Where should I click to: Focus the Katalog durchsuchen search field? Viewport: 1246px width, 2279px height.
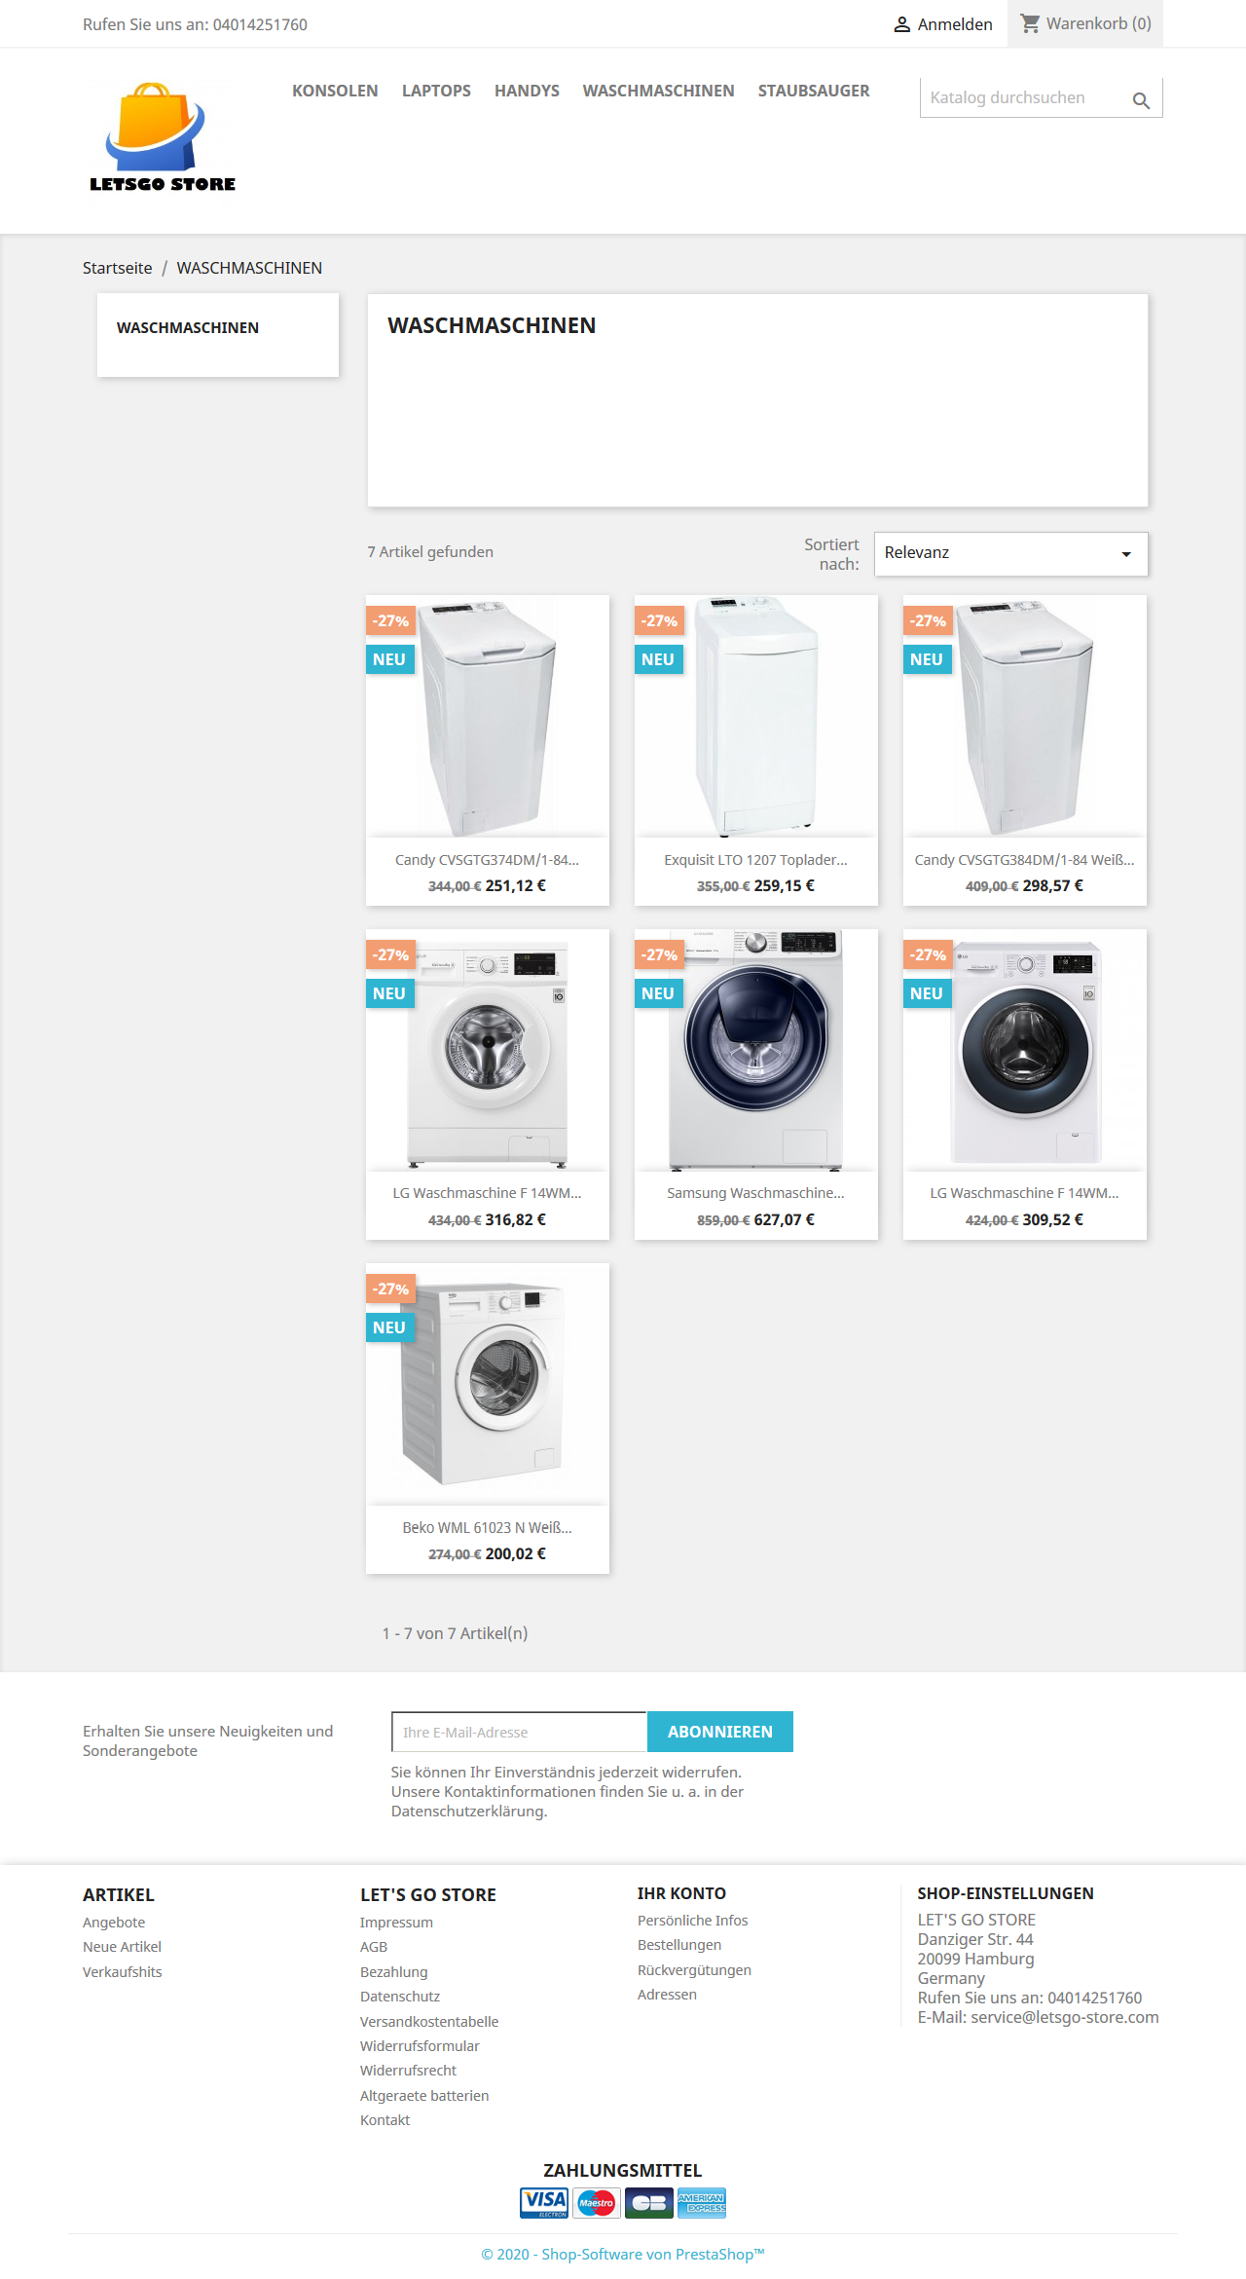(x=1022, y=97)
